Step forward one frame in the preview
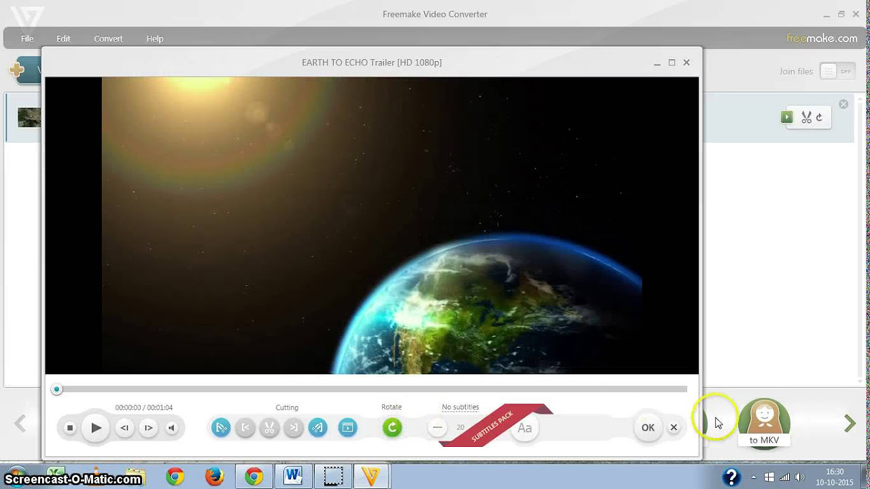Image resolution: width=870 pixels, height=489 pixels. click(x=148, y=428)
